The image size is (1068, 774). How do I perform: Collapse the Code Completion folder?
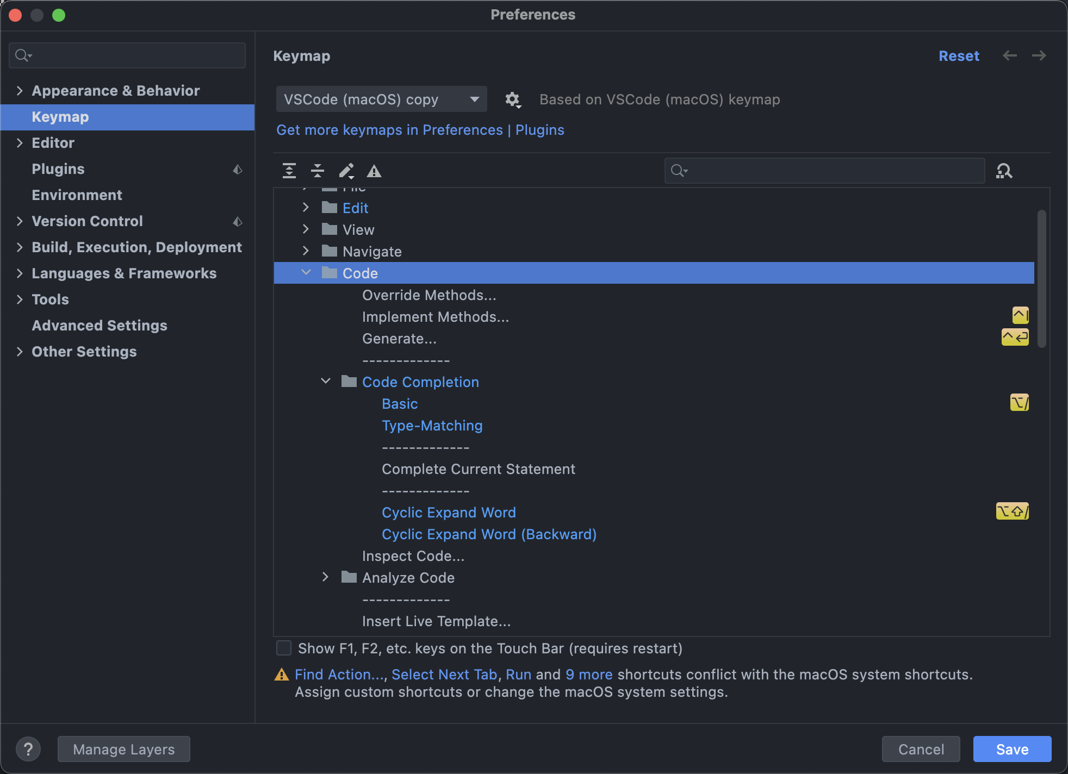point(326,382)
